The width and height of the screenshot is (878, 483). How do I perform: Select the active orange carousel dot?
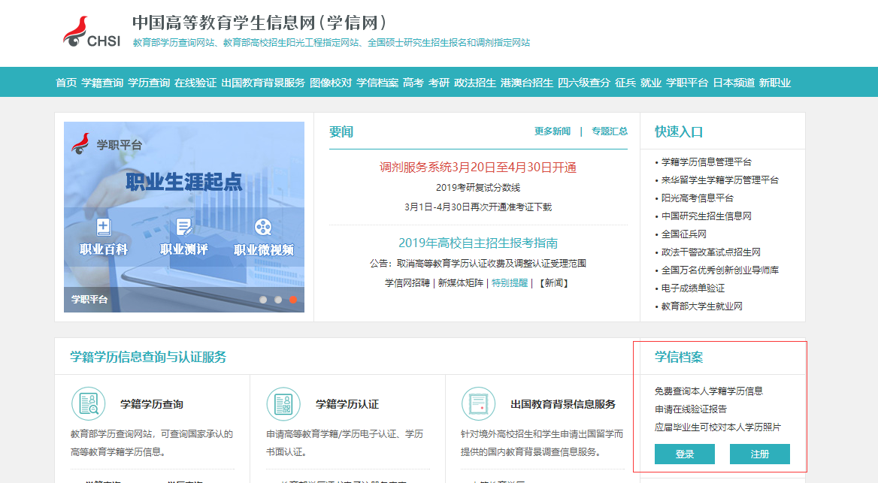coord(293,300)
